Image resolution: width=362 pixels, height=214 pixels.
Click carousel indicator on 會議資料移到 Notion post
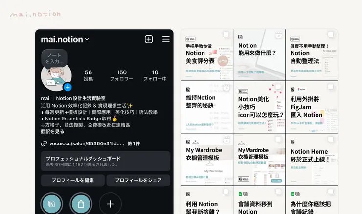point(278,191)
